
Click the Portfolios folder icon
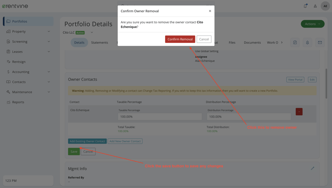[x=9, y=21]
